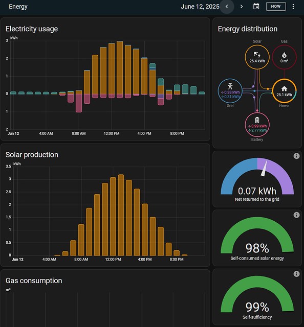Screen dimensions: 304x327
Task: Click the Grid transmission tower icon
Action: pos(230,86)
